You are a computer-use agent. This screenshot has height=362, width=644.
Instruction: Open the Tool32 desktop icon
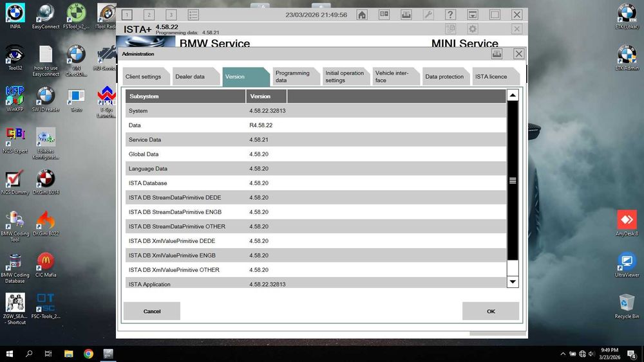coord(15,57)
